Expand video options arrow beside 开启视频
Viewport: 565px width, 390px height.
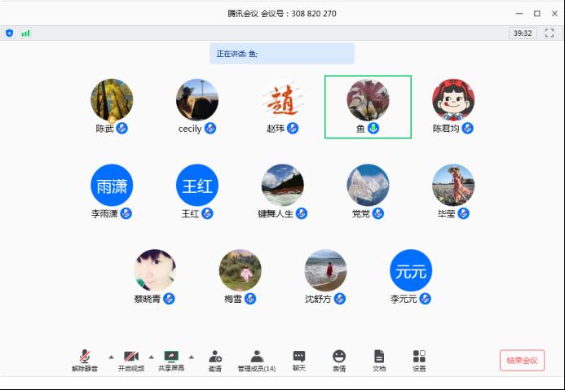[x=151, y=357]
